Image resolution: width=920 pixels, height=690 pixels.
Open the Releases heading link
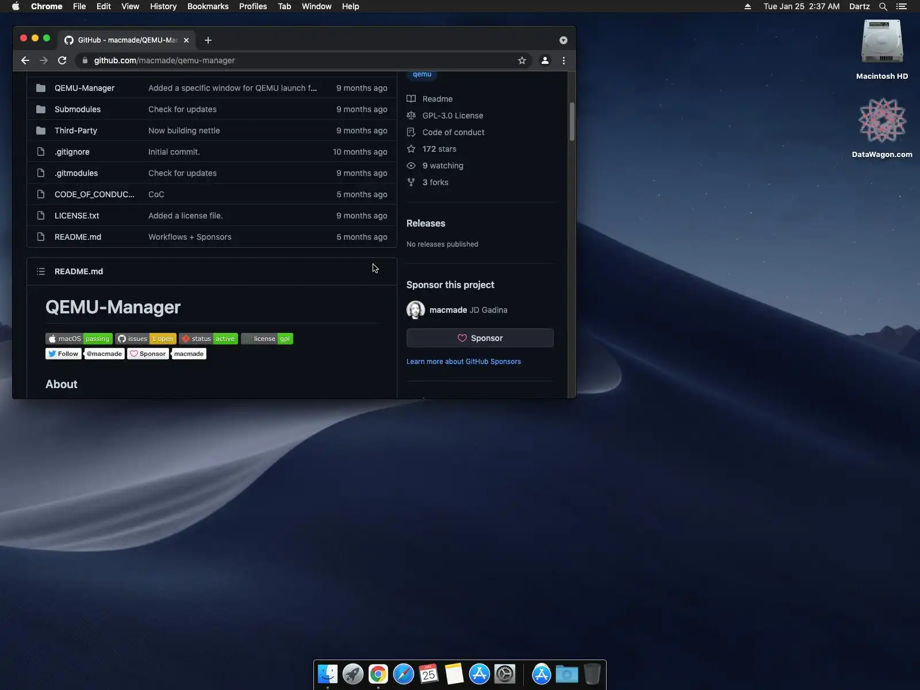pos(425,223)
